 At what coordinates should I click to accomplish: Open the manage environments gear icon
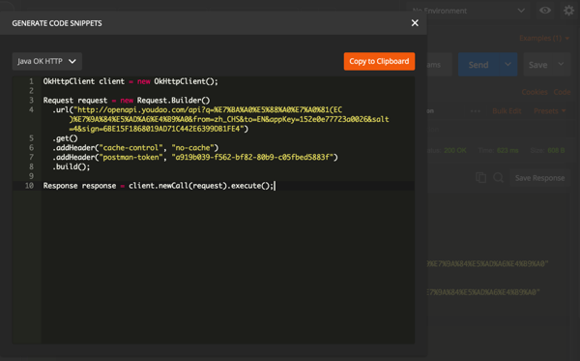click(x=568, y=11)
